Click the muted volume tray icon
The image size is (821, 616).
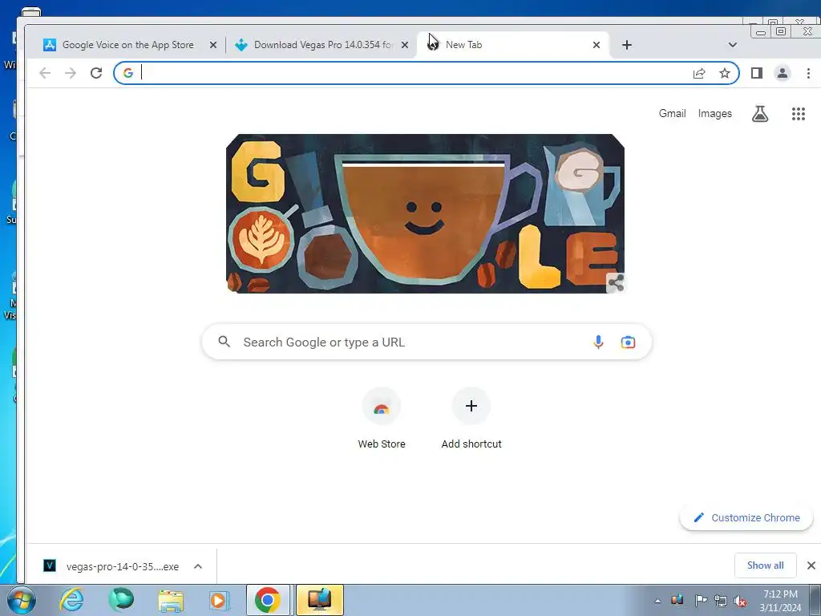click(740, 601)
